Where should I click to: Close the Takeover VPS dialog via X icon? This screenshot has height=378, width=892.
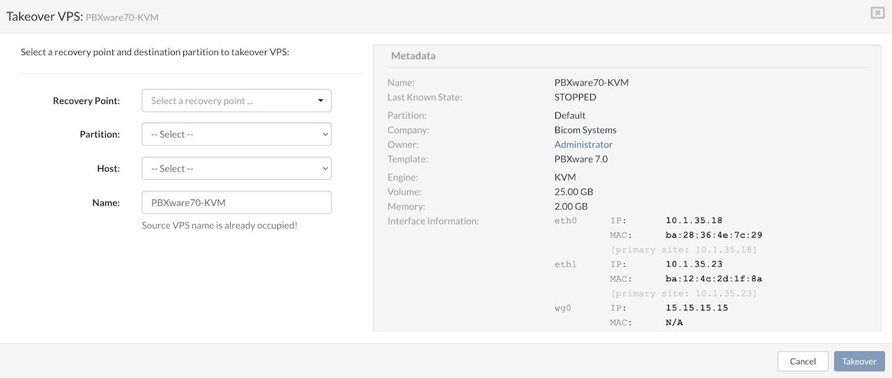(x=877, y=13)
